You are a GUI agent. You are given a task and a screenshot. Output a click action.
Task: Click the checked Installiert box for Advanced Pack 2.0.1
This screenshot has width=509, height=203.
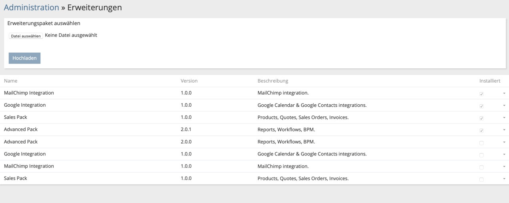481,131
